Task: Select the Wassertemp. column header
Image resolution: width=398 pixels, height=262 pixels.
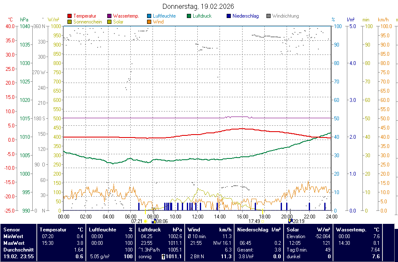Action: tap(351, 230)
